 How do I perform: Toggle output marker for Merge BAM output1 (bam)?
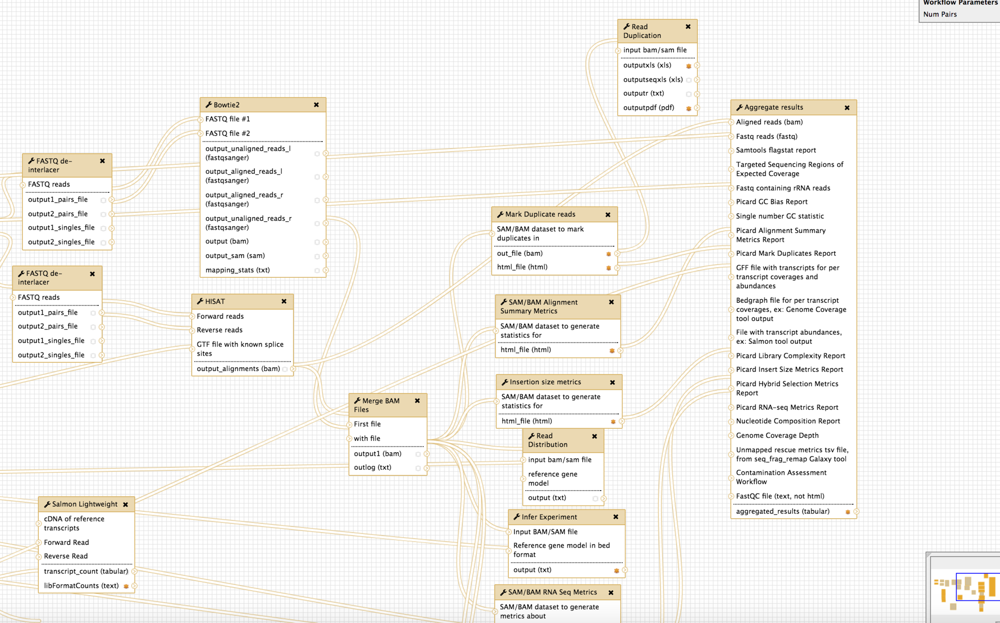pyautogui.click(x=418, y=454)
